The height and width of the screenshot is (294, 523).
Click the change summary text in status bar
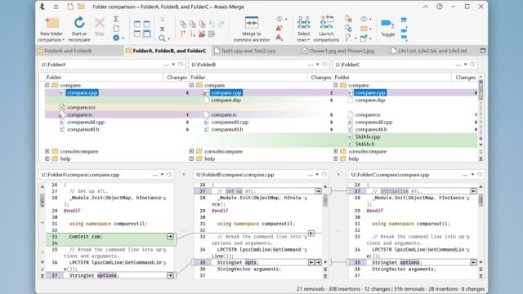coord(391,288)
